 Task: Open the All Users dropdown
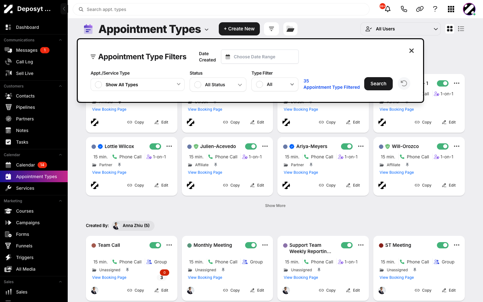(401, 29)
